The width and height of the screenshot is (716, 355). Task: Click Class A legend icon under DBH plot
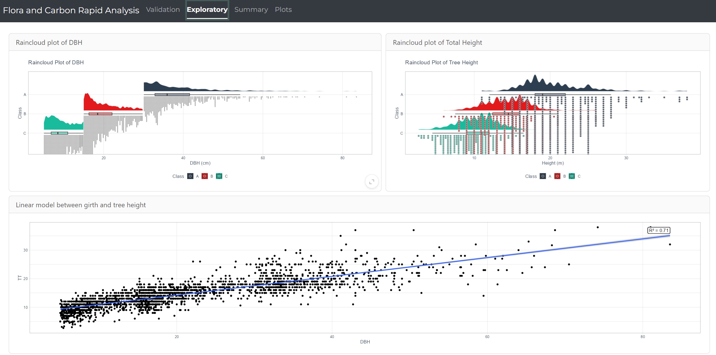click(x=190, y=176)
